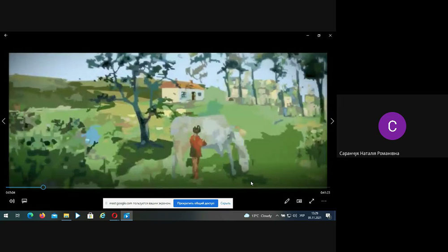
Task: Switch to mini view mode icon
Action: [x=299, y=201]
